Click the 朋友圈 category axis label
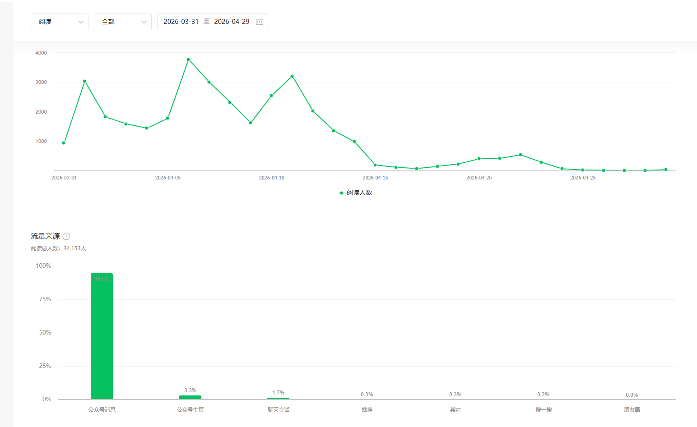 pos(632,410)
